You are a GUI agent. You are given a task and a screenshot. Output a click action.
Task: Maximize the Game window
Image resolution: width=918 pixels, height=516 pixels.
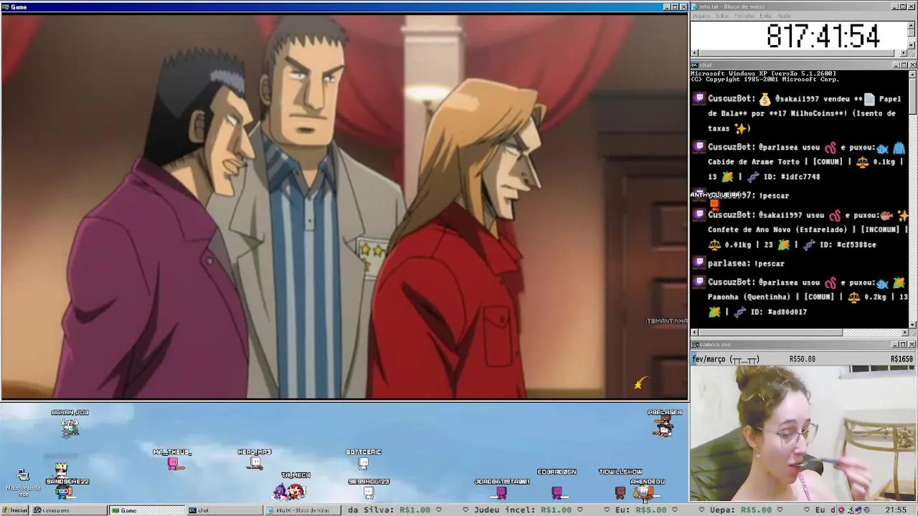(x=675, y=6)
